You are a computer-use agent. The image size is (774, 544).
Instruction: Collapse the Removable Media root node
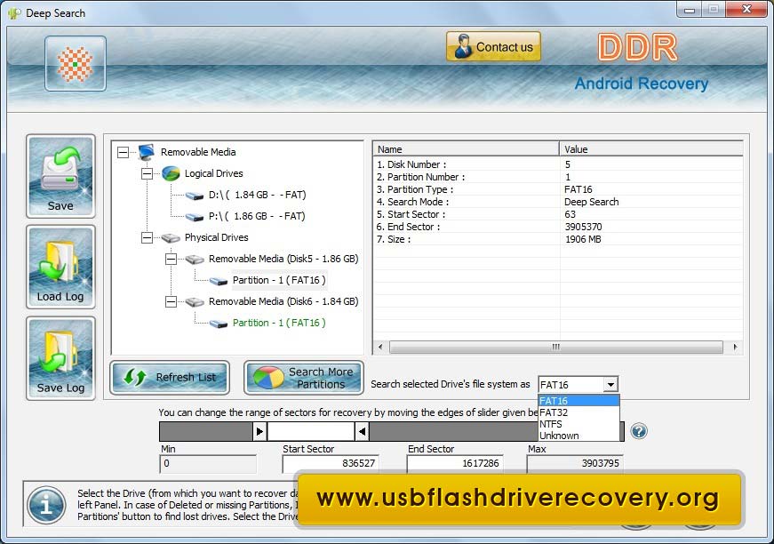(x=123, y=152)
